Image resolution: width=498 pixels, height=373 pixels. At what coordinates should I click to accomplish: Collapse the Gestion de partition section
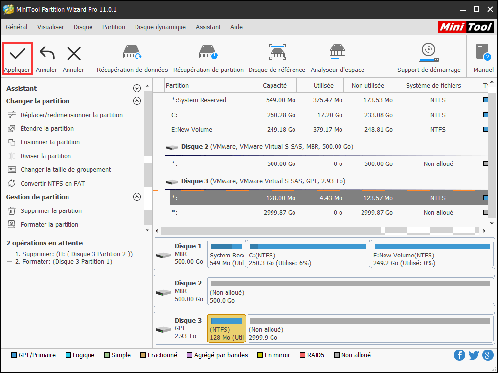point(137,197)
